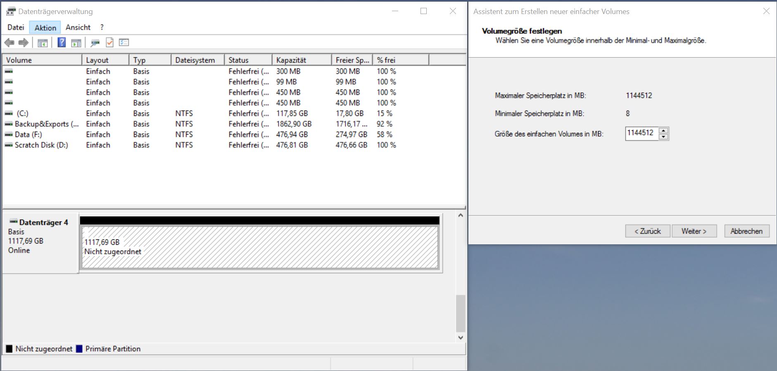Viewport: 777px width, 371px height.
Task: Decrease volume size with down spinner arrow
Action: (663, 137)
